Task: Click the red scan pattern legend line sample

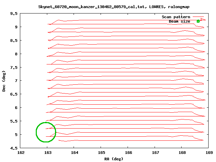Action: (x=198, y=17)
